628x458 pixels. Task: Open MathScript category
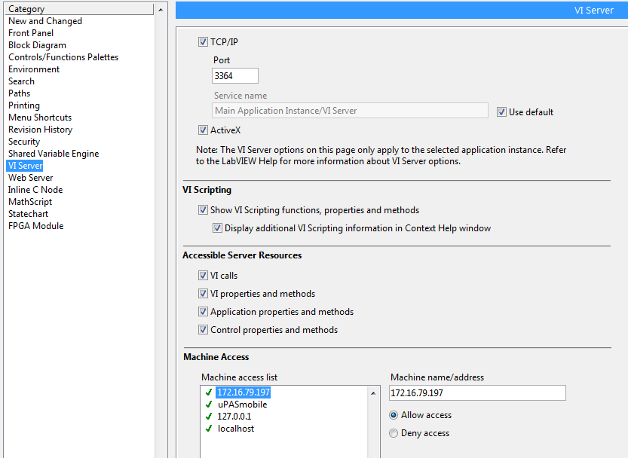pyautogui.click(x=30, y=202)
